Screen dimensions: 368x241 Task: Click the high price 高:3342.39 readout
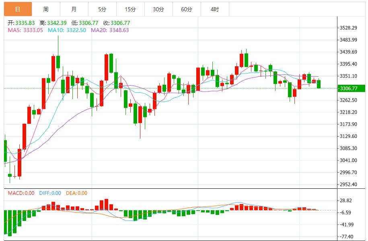coord(54,23)
